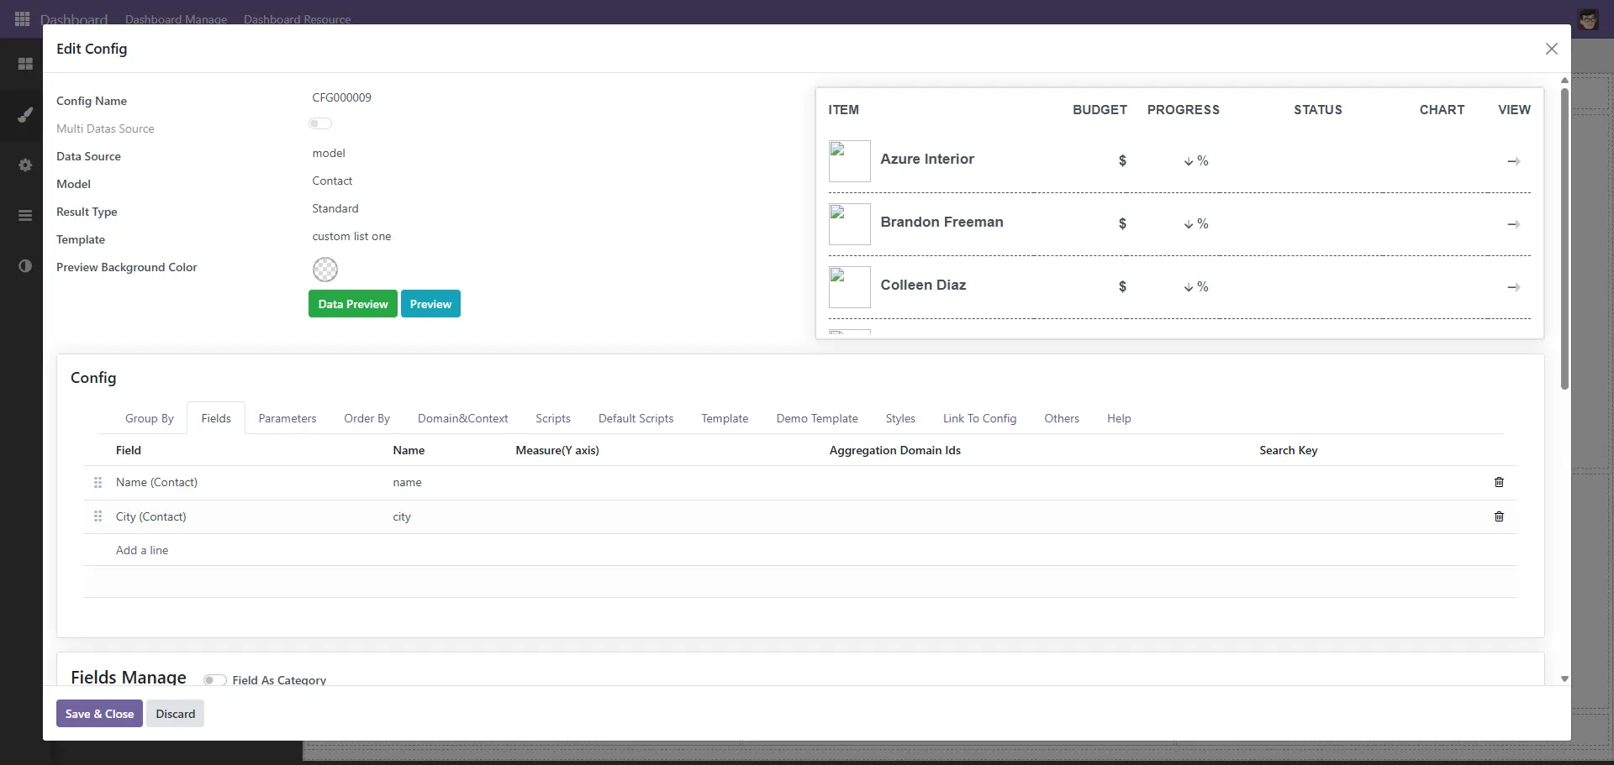Open the apps grid menu icon
Viewport: 1614px width, 765px height.
pos(23,18)
